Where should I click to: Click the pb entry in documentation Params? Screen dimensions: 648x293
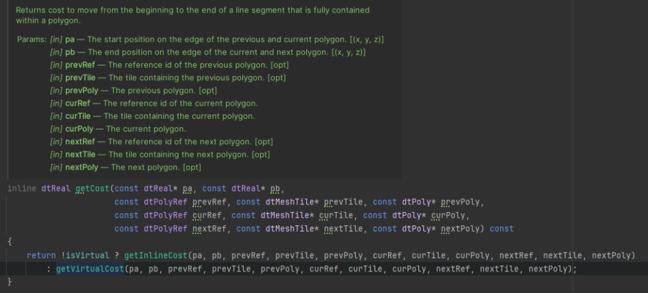point(70,52)
